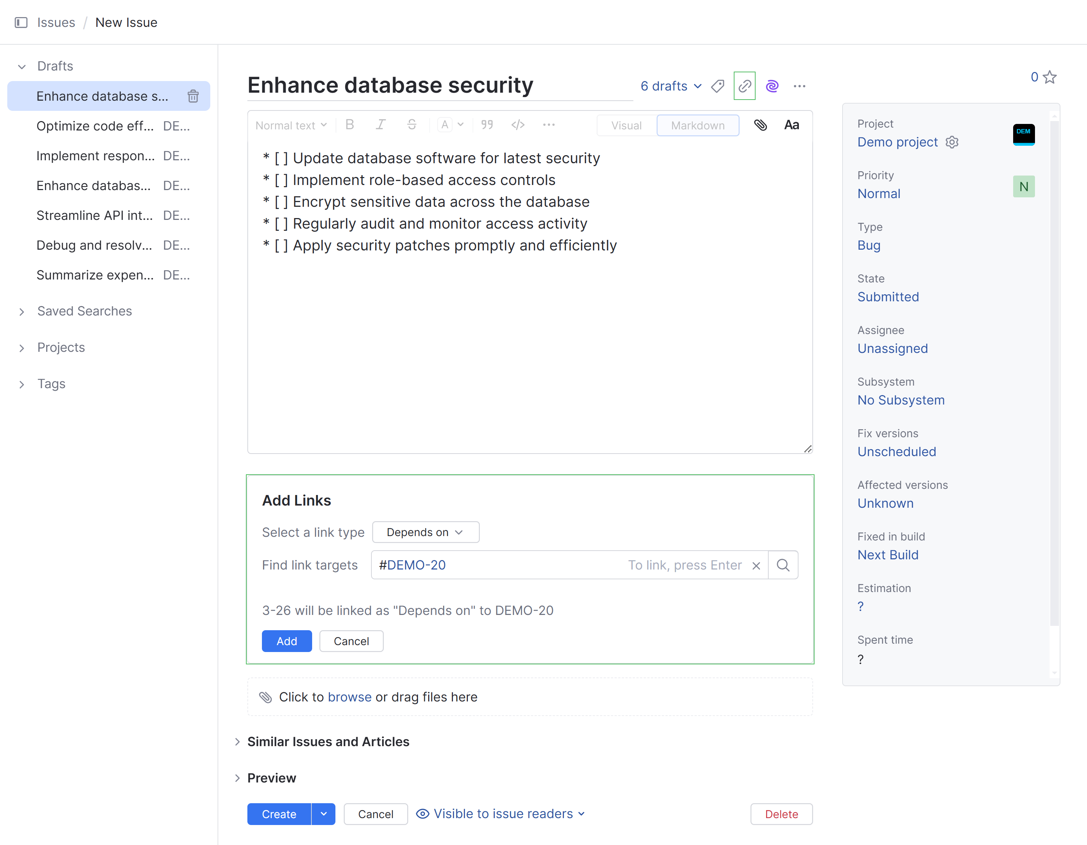Switch editor to the Visual tab
The image size is (1087, 845).
pyautogui.click(x=626, y=125)
